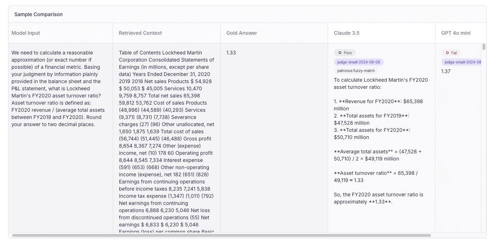Click the "Operating profit" text in Retrieved Context
Screen dimensions: 495x249
[194, 153]
